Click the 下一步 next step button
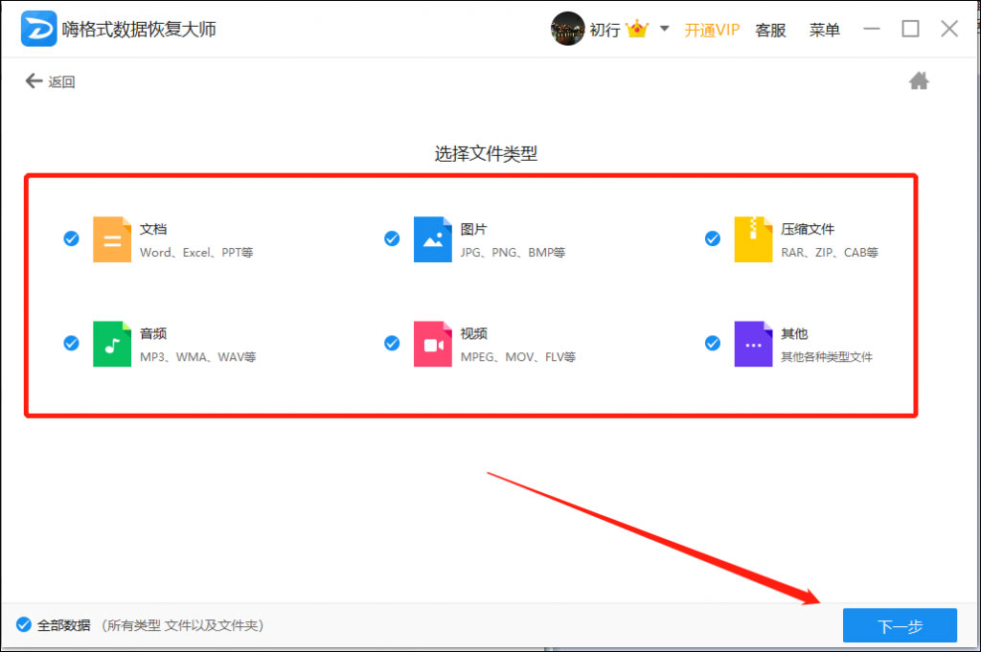The height and width of the screenshot is (652, 981). [900, 625]
